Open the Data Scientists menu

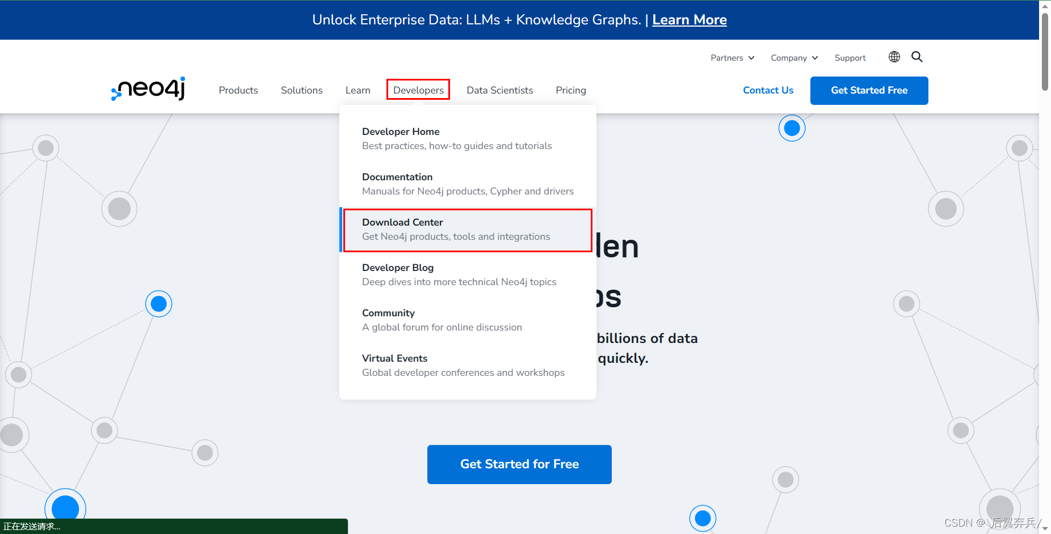coord(500,90)
